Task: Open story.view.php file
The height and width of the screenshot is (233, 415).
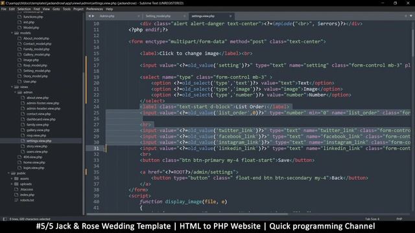Action: coord(36,146)
